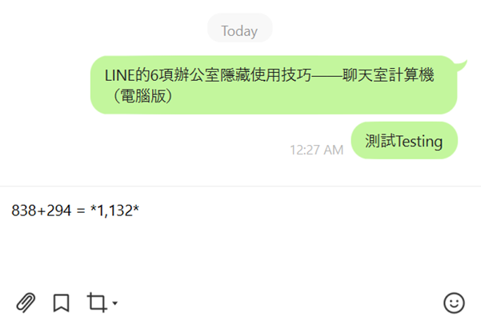
Task: Attach a file with the paperclip icon
Action: click(26, 303)
